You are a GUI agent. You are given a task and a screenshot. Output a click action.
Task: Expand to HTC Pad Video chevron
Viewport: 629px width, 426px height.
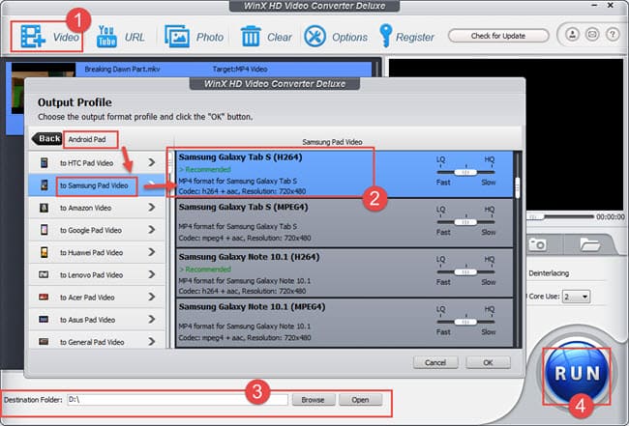click(152, 162)
